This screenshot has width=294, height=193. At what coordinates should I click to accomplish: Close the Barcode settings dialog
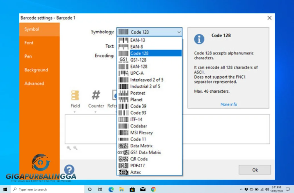[270, 18]
